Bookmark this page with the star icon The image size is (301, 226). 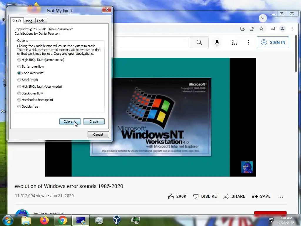pyautogui.click(x=261, y=29)
